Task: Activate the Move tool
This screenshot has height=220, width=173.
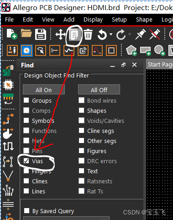Action: point(61,34)
